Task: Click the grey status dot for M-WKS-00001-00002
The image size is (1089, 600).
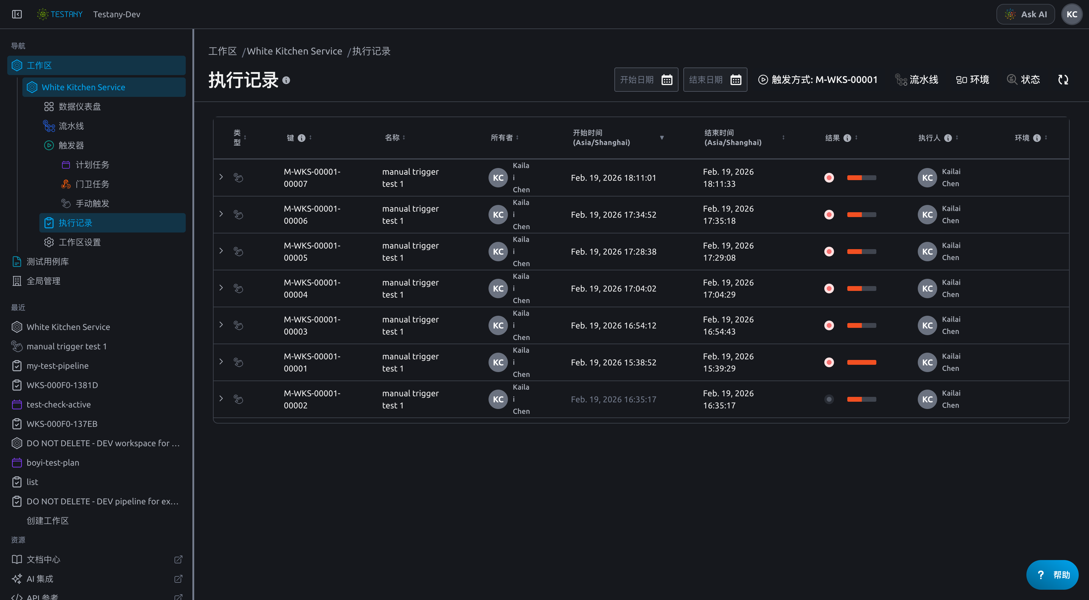Action: point(829,399)
